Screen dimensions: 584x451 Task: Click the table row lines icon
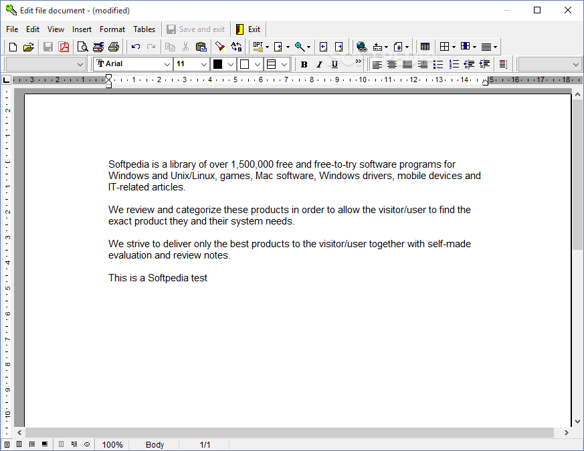486,47
